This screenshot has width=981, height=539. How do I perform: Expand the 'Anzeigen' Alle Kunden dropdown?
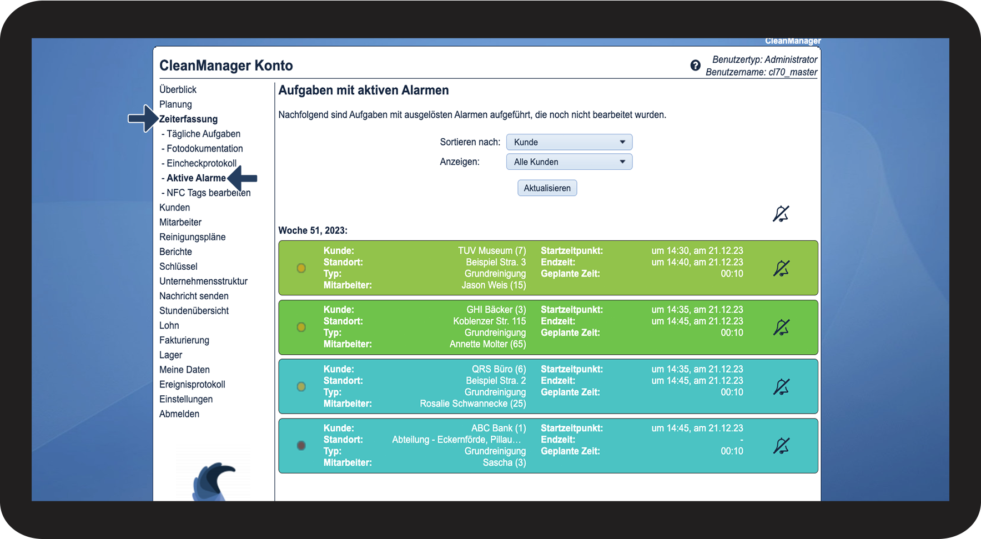pyautogui.click(x=569, y=162)
